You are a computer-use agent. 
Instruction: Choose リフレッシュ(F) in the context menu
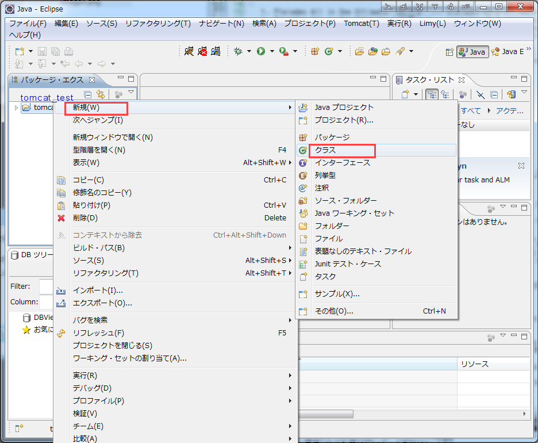(x=98, y=333)
